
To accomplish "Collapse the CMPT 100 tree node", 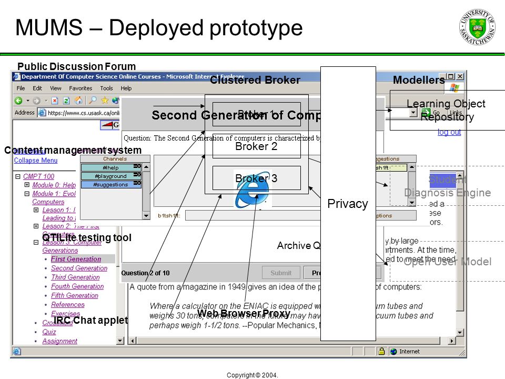I will pyautogui.click(x=18, y=176).
